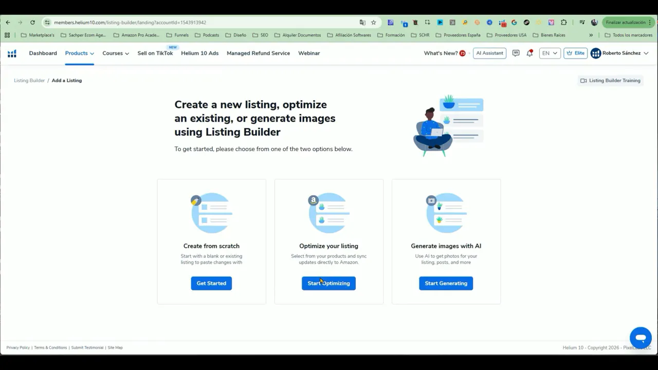Open the Chrome extensions puzzle icon
This screenshot has height=370, width=658.
pos(563,23)
